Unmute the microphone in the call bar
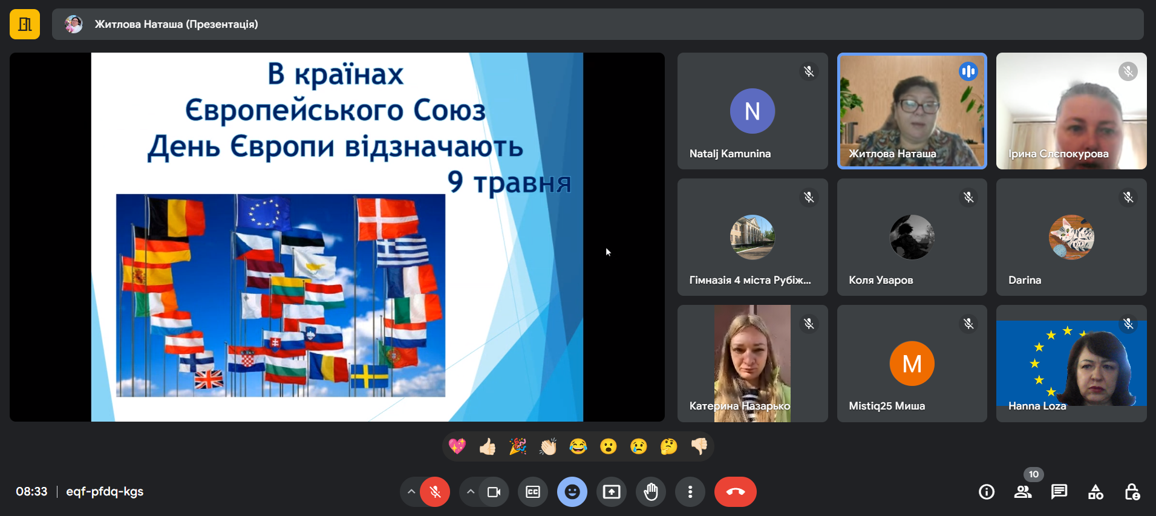The height and width of the screenshot is (516, 1156). pos(435,492)
